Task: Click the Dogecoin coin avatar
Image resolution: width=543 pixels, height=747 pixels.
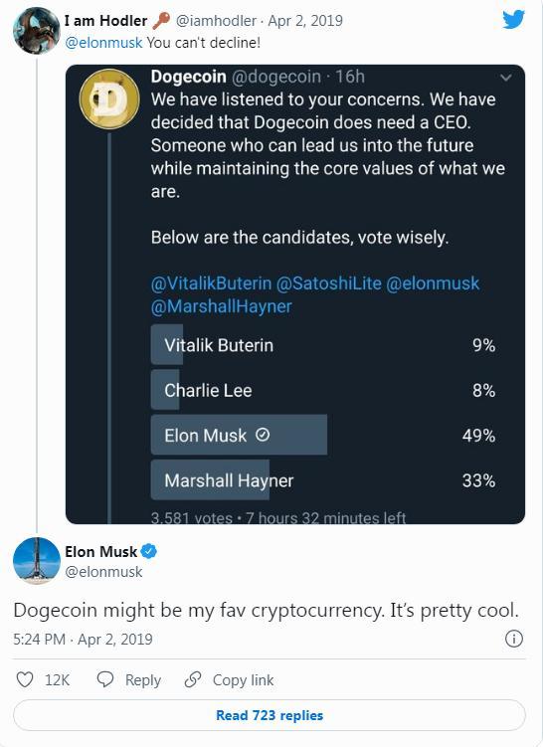Action: pos(109,98)
